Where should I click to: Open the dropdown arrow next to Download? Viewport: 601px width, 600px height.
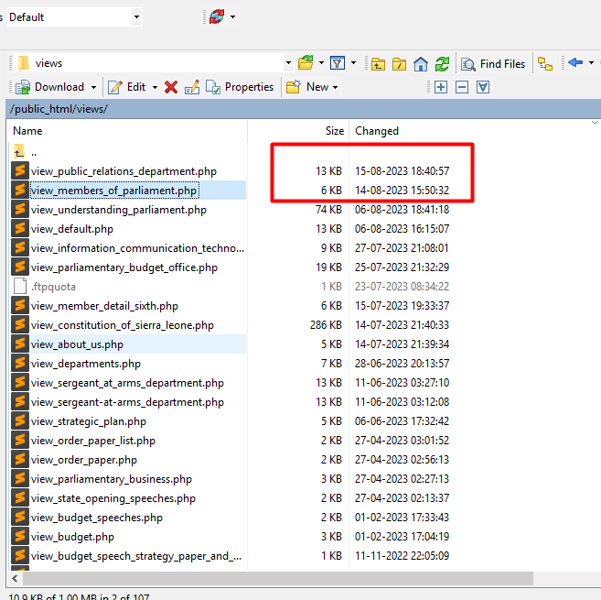click(x=93, y=87)
